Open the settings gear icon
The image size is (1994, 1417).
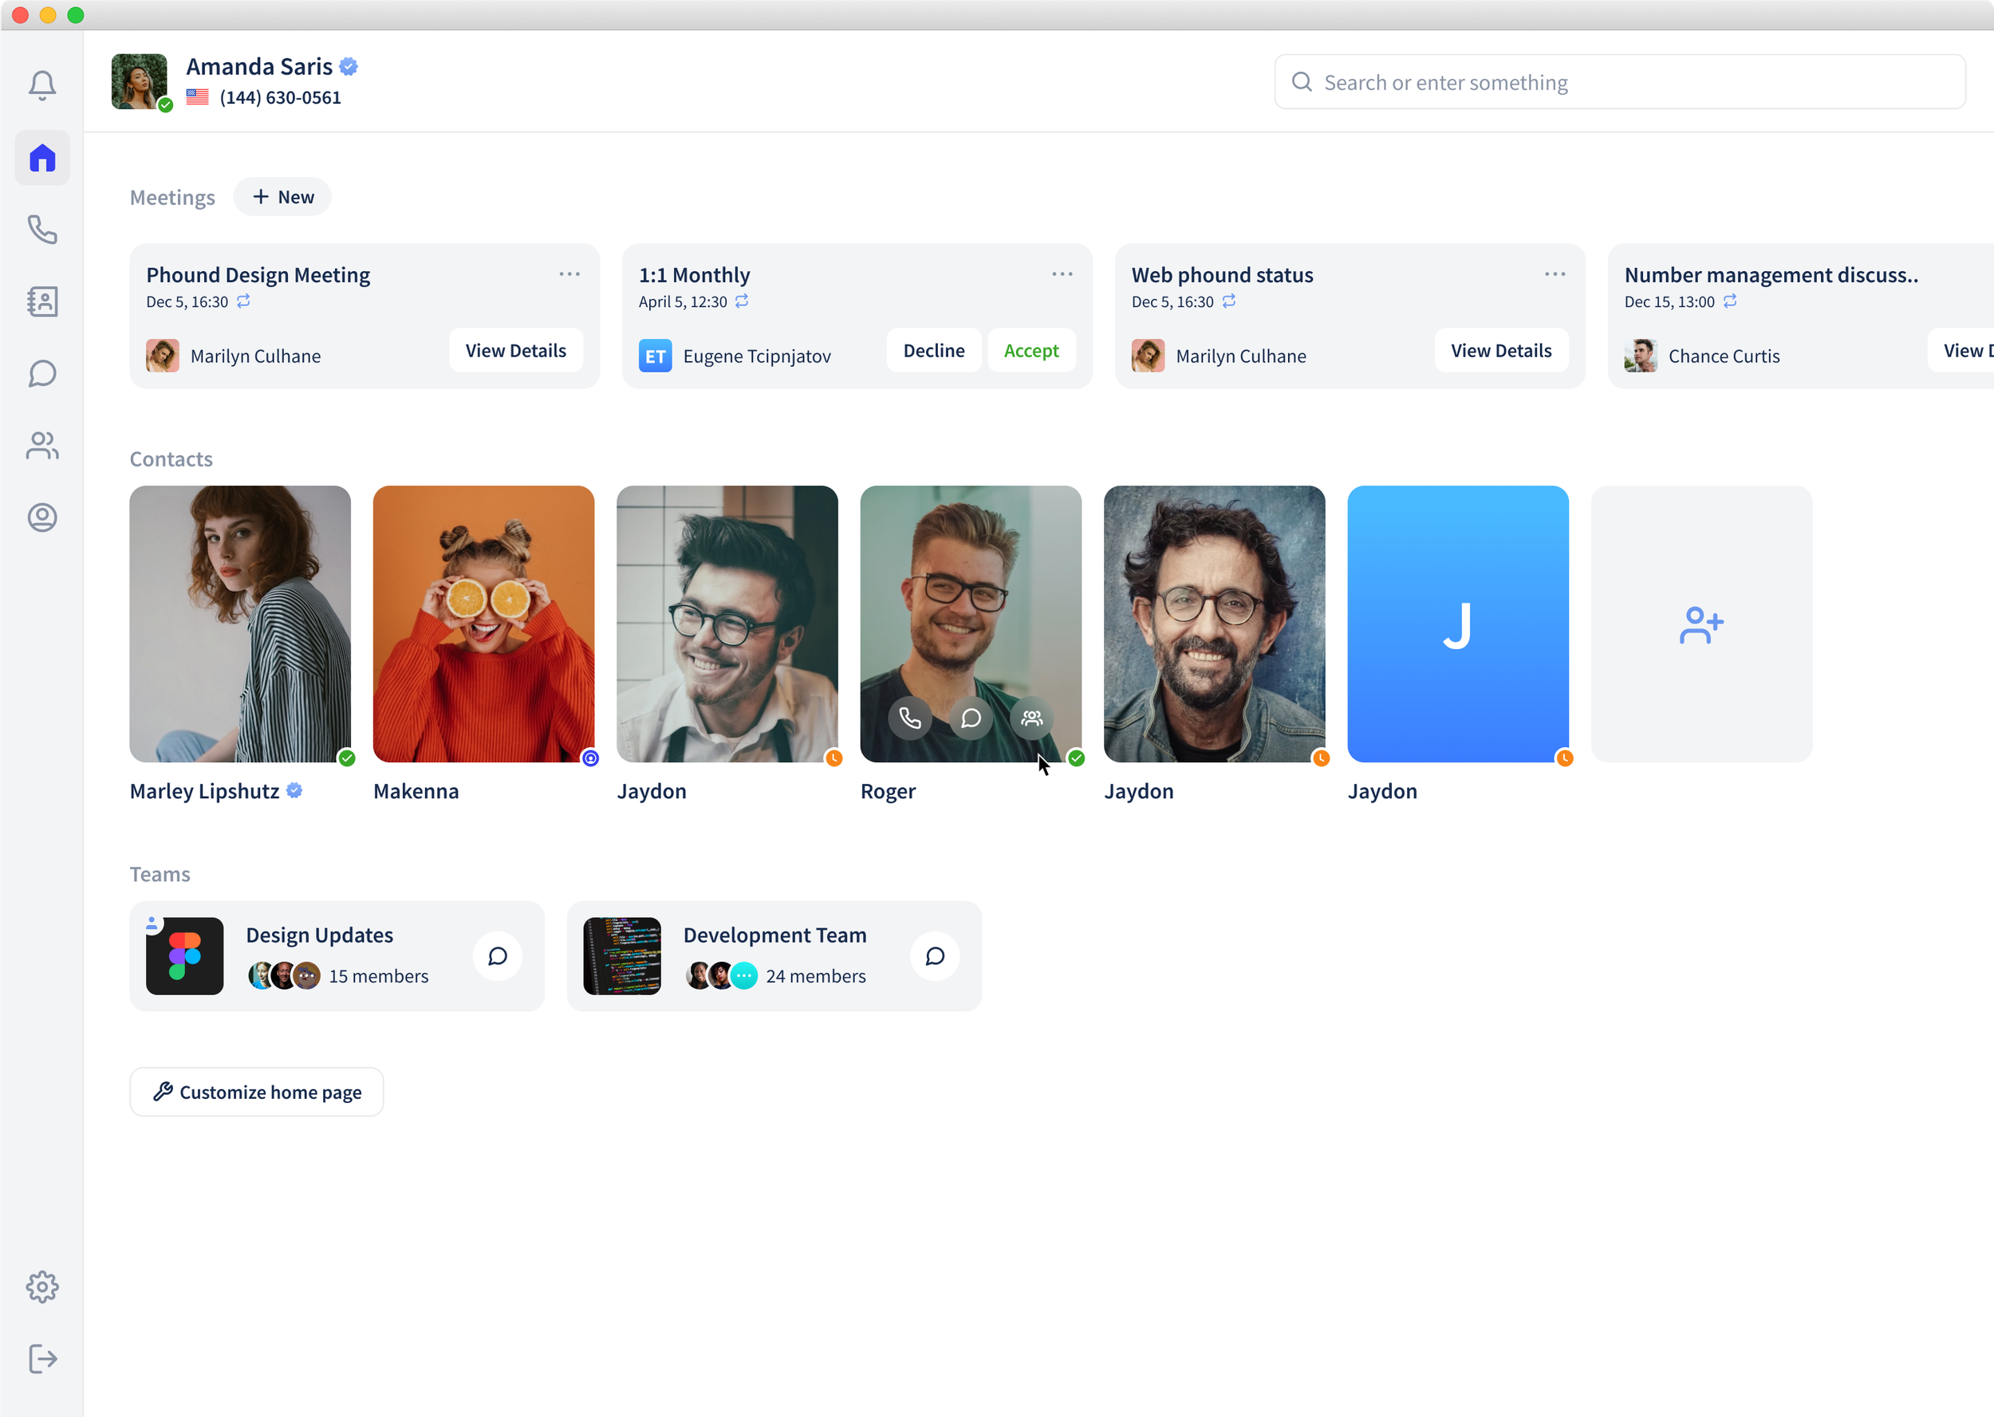coord(42,1286)
